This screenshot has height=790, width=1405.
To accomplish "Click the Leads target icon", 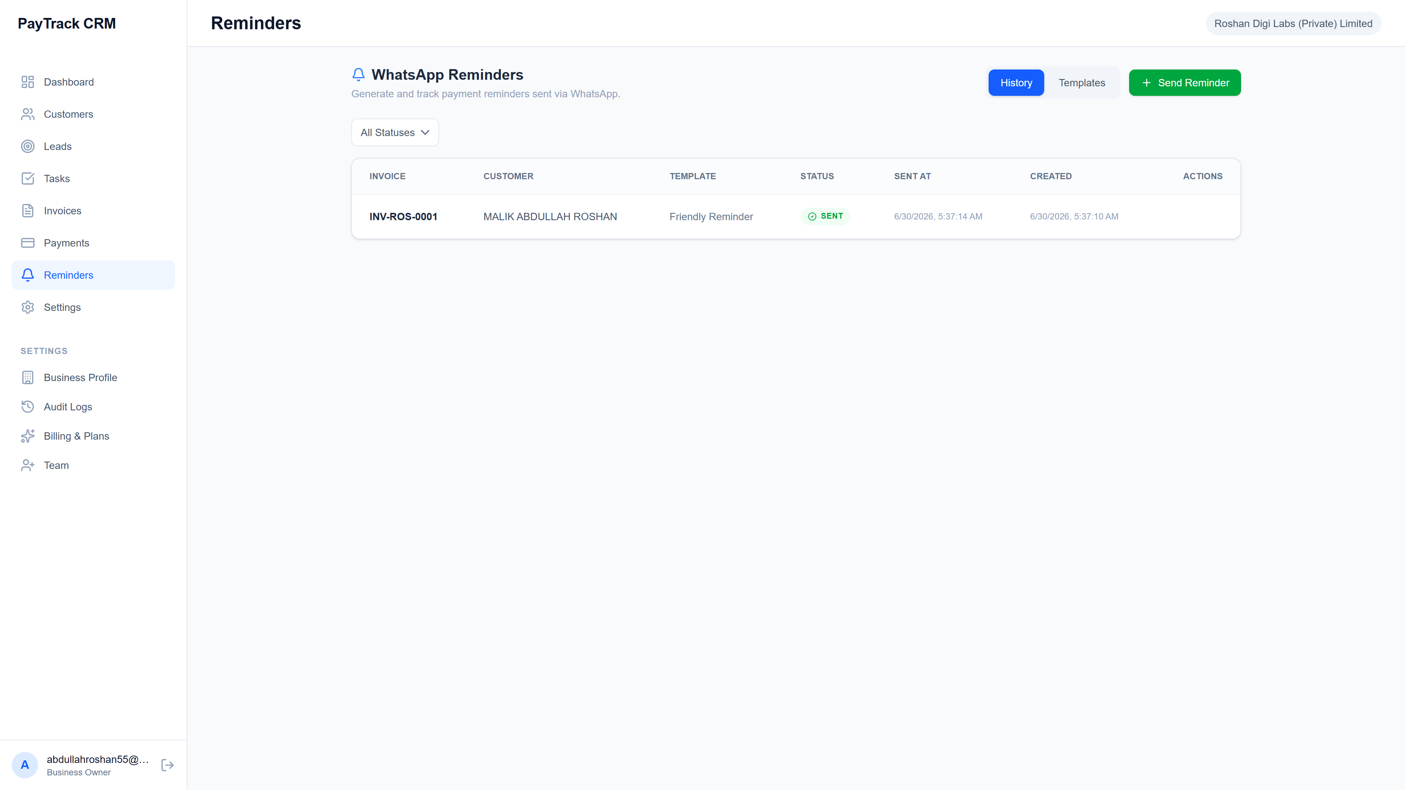I will click(x=28, y=146).
